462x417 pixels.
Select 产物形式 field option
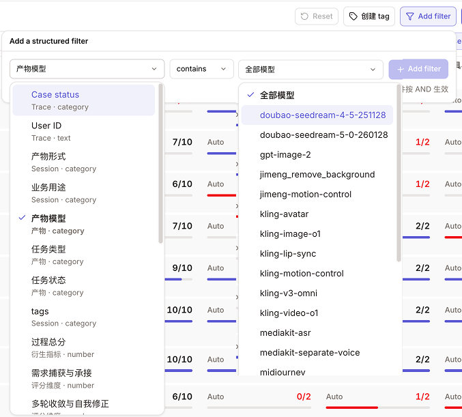click(84, 162)
